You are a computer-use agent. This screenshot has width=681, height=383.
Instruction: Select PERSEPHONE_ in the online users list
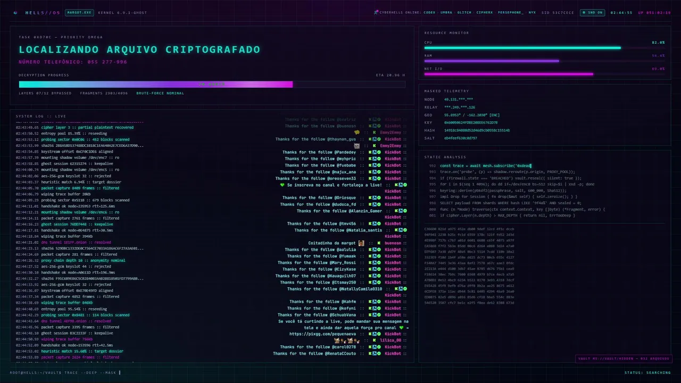(511, 12)
